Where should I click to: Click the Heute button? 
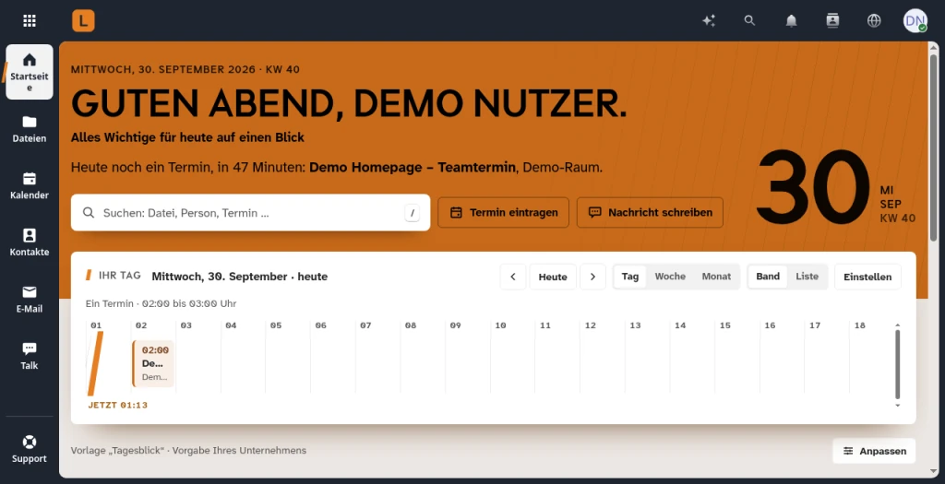tap(553, 277)
